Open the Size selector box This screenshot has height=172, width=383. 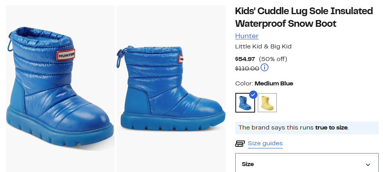[307, 164]
